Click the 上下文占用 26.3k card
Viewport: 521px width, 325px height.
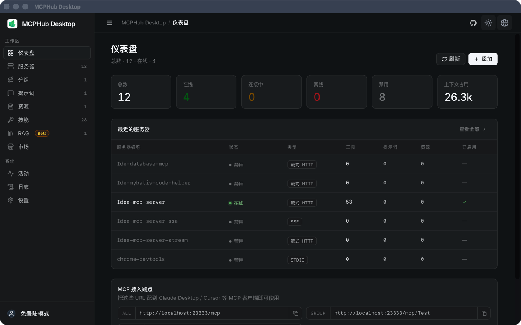pyautogui.click(x=467, y=92)
